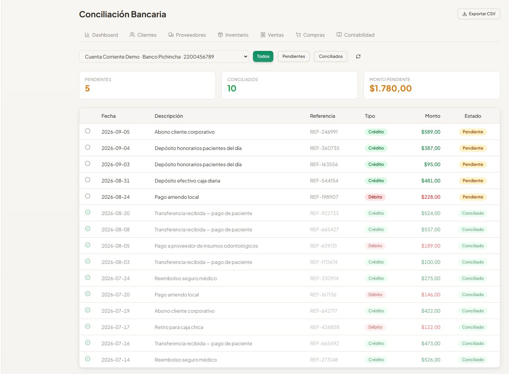Screen dimensions: 509x374
Task: Select the radio for the pending Pago arriendo local
Action: [88, 196]
